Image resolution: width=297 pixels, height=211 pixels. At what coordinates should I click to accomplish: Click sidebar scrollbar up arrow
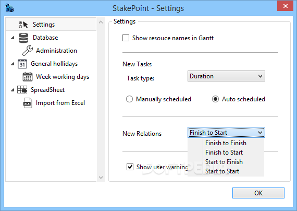pyautogui.click(x=101, y=22)
